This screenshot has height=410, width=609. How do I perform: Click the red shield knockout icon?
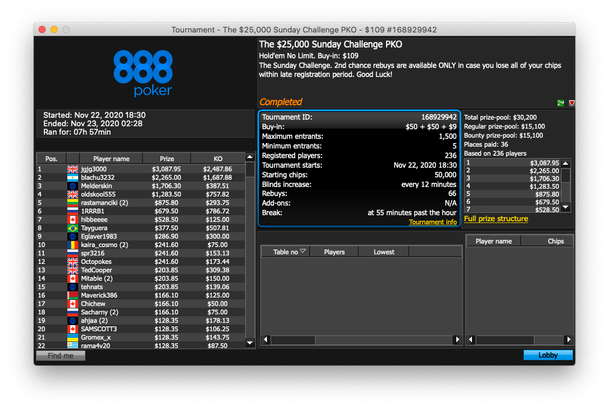571,103
